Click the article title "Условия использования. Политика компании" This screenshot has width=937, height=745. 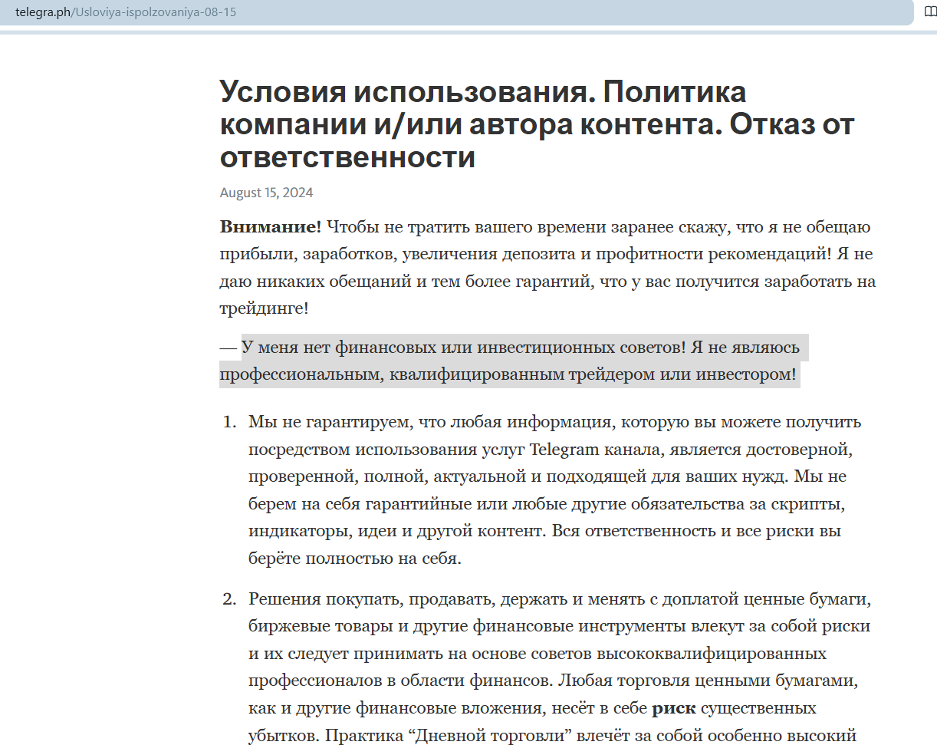tap(537, 124)
